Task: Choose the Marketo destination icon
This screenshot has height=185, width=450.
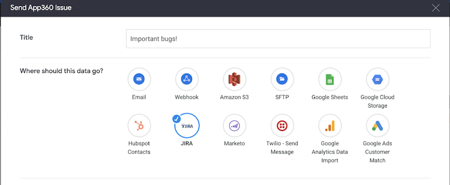Action: (234, 125)
